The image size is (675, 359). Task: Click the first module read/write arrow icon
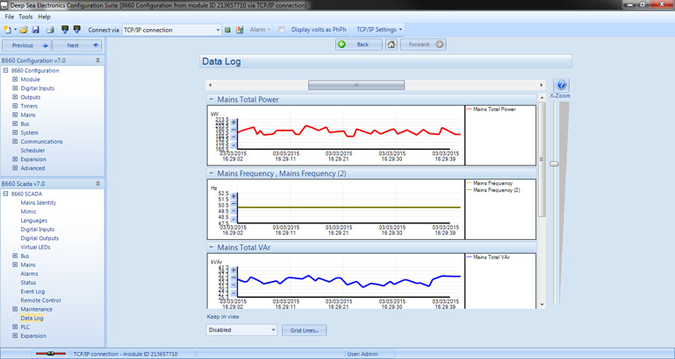click(x=65, y=30)
